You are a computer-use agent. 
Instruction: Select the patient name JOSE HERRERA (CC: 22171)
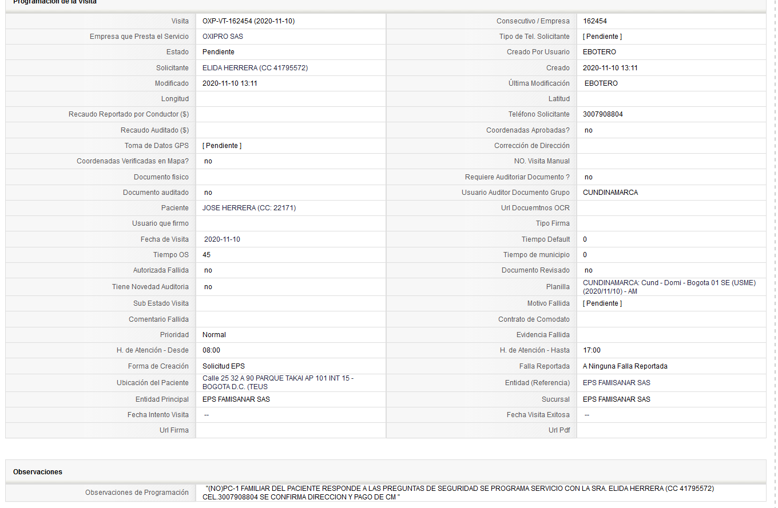[249, 208]
